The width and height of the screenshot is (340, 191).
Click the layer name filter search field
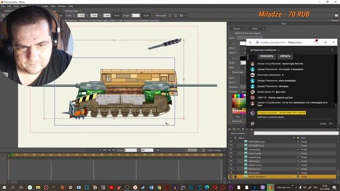296,133
